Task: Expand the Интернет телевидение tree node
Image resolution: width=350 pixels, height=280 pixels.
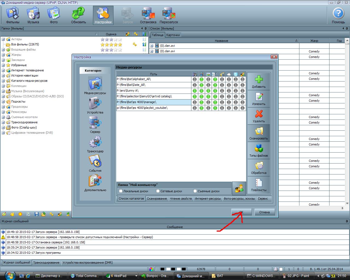Action: coord(3,70)
